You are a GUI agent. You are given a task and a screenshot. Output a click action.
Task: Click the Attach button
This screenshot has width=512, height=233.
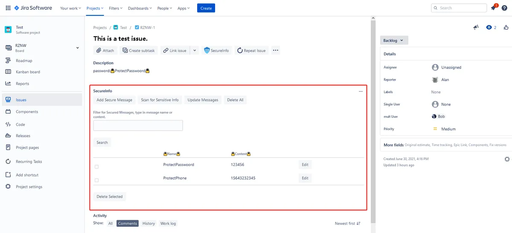[105, 50]
